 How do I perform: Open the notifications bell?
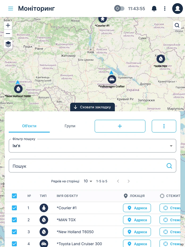[x=154, y=9]
